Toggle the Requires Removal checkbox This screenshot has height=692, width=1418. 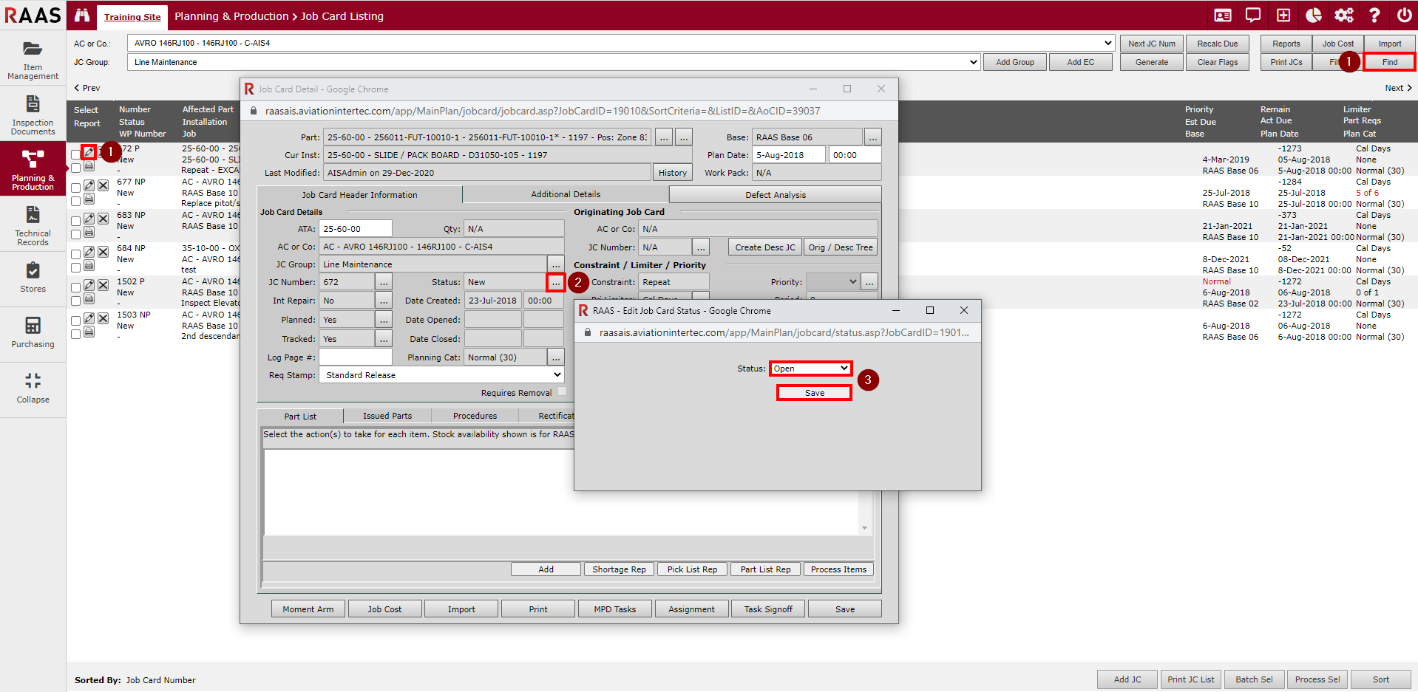coord(562,392)
